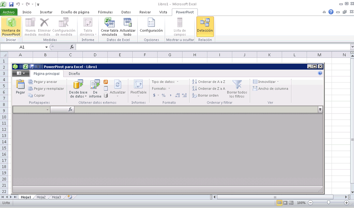The width and height of the screenshot is (354, 208).
Task: Click Crear tabla vinculada
Action: [x=109, y=27]
